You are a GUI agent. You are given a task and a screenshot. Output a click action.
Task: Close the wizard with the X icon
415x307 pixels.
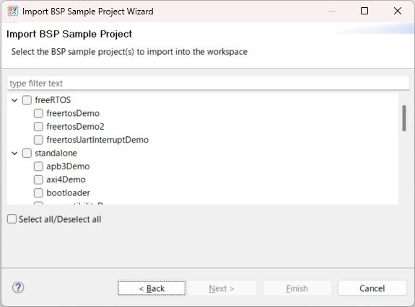click(398, 11)
